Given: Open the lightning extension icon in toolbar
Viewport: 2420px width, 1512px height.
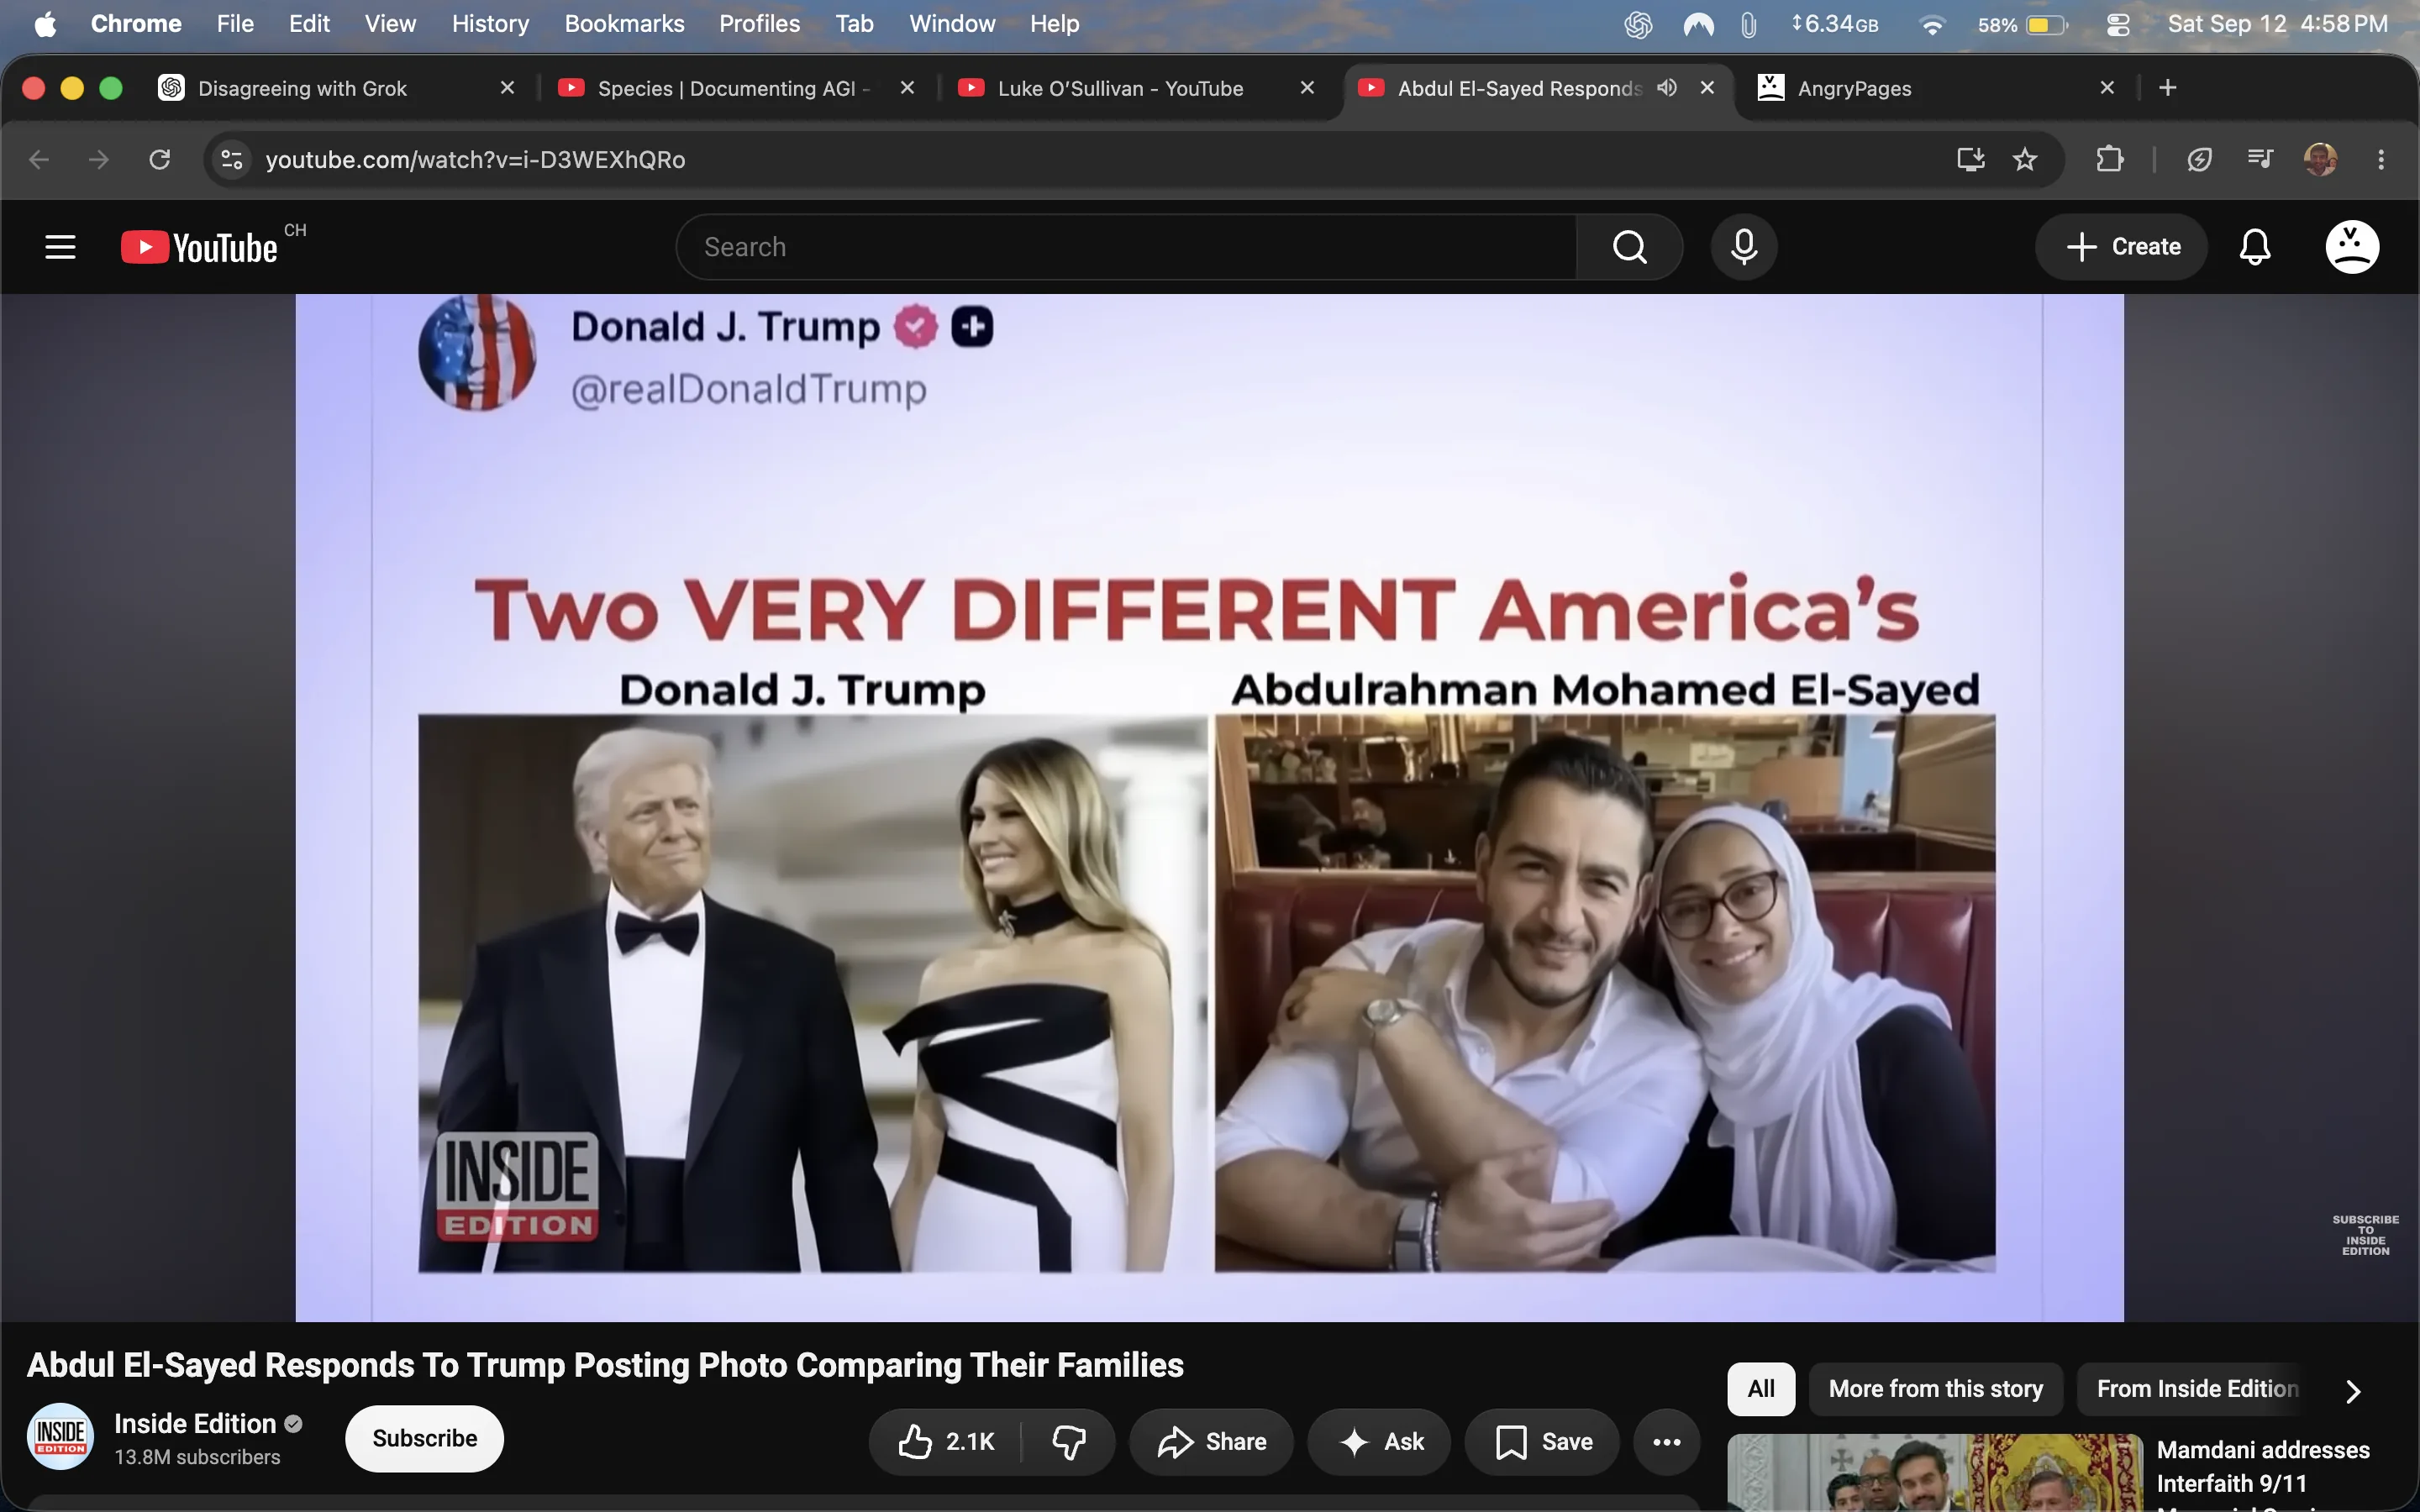Looking at the screenshot, I should tap(2199, 159).
